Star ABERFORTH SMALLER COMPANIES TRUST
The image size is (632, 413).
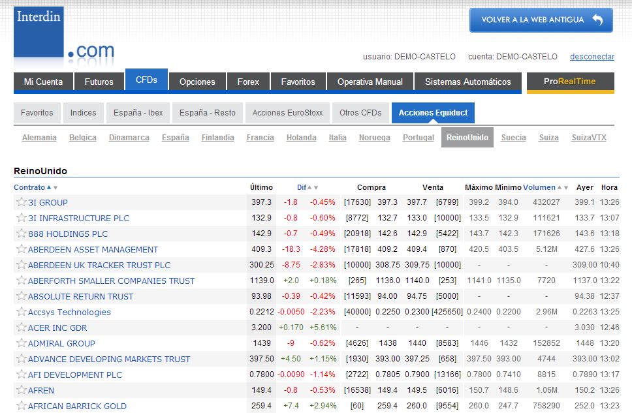(x=22, y=281)
